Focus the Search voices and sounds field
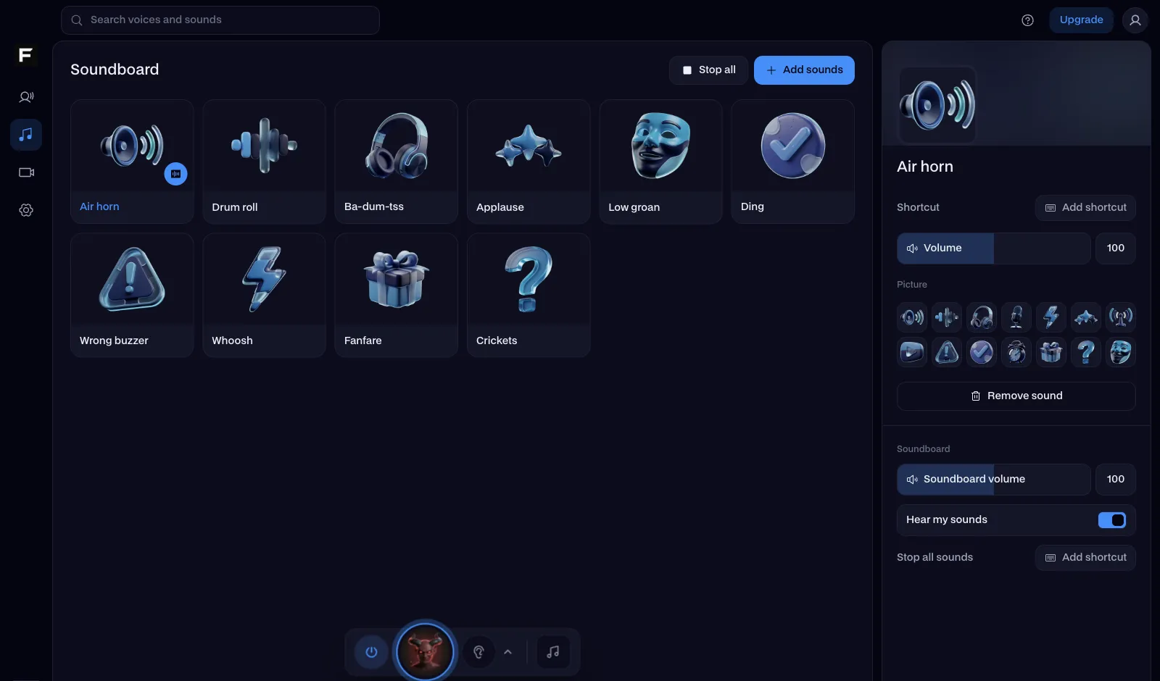Image resolution: width=1160 pixels, height=681 pixels. tap(220, 20)
